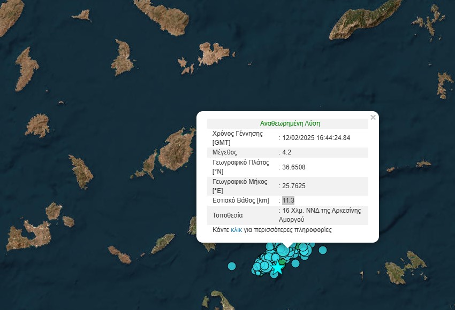
Task: Click the longitude value 25.7625
Action: (294, 185)
